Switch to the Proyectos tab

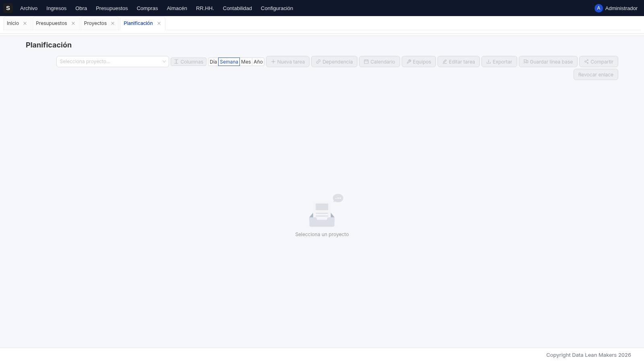95,23
